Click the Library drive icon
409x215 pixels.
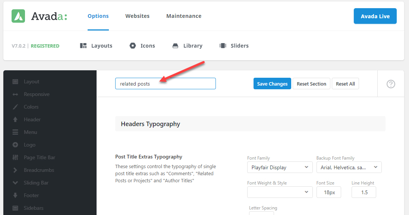(175, 46)
